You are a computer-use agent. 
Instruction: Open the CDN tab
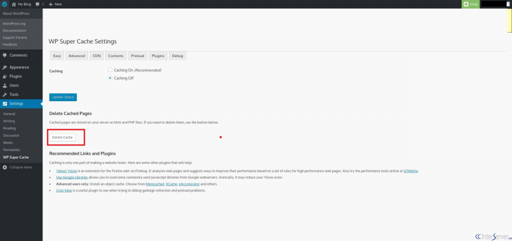(x=96, y=56)
